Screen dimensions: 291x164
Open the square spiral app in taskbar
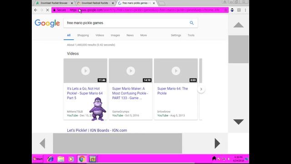pos(93,159)
